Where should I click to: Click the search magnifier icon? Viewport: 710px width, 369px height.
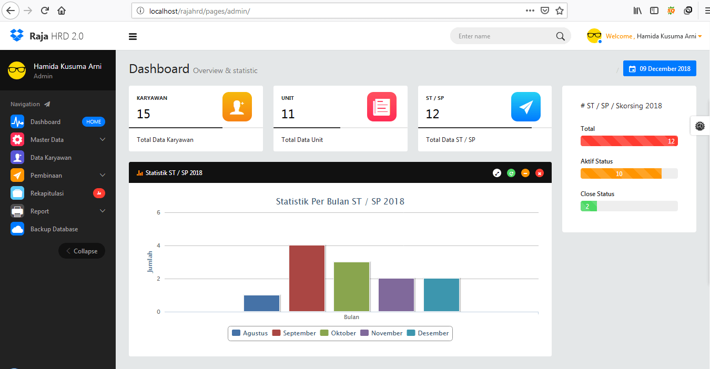tap(560, 36)
